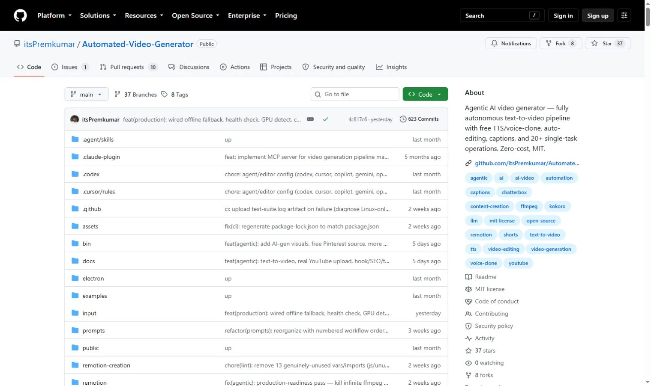Click the eye icon beside 0 watching
Screen dimensions: 651x386
(x=468, y=363)
